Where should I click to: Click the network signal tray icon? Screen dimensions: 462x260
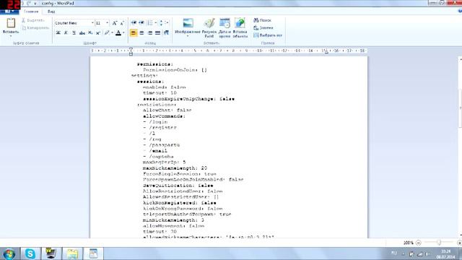pyautogui.click(x=420, y=254)
